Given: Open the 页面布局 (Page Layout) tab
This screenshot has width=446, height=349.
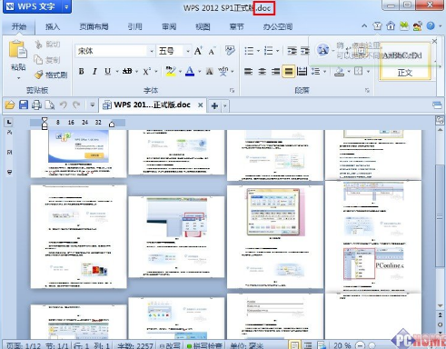Looking at the screenshot, I should (x=94, y=26).
